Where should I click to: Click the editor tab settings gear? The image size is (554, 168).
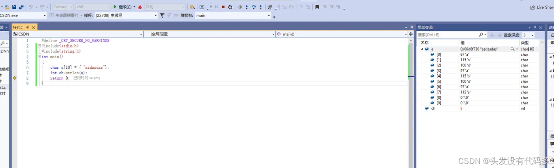tap(411, 27)
